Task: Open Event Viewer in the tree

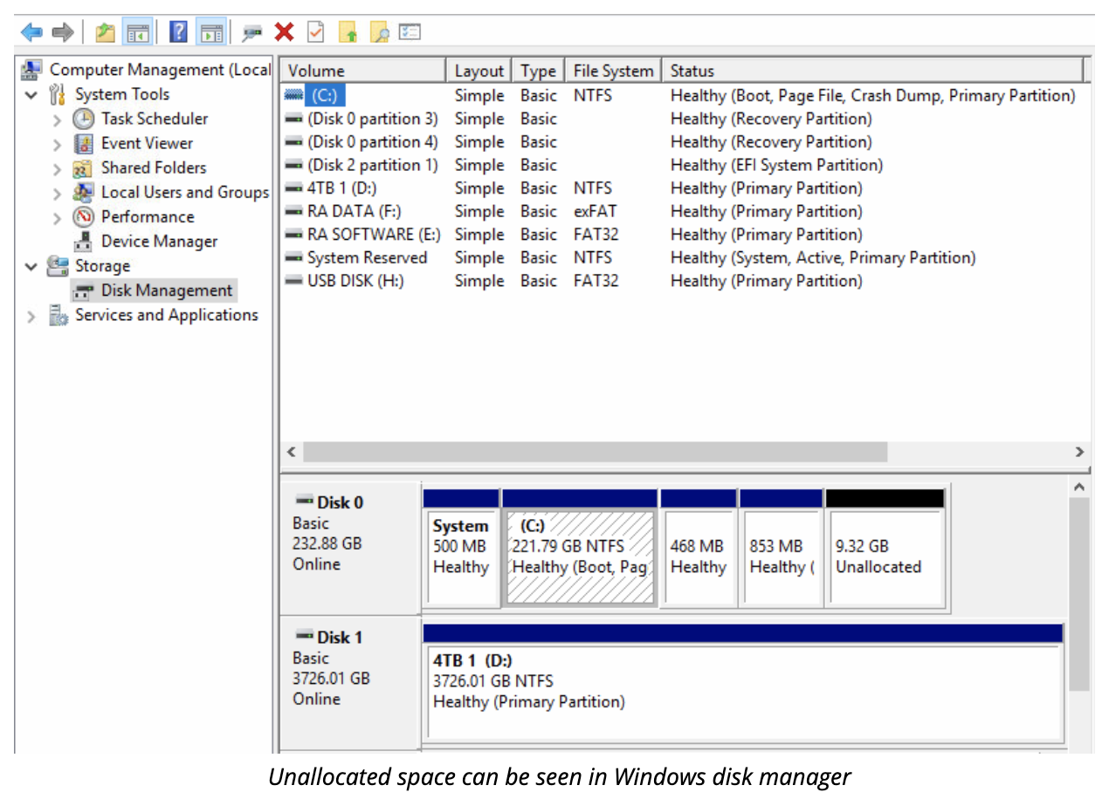Action: 147,144
